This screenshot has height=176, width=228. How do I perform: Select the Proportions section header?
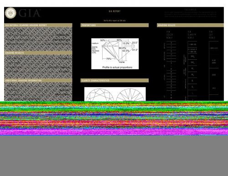coord(114,25)
